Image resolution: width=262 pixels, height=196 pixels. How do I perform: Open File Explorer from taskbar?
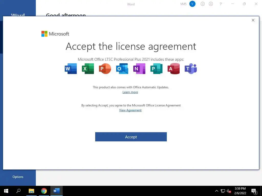tap(31, 191)
